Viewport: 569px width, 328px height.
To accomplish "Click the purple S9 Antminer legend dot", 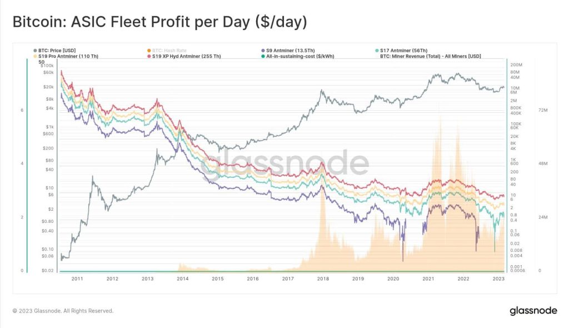I will (x=262, y=51).
